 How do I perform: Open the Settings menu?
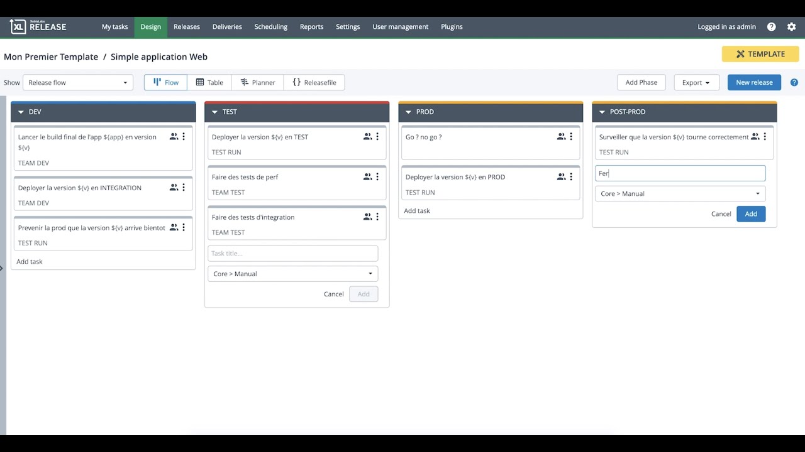(348, 27)
